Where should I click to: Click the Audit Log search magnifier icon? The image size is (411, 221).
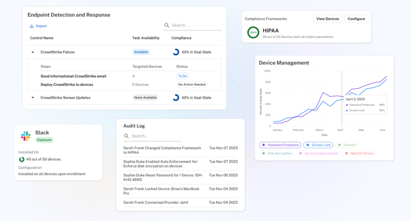point(126,136)
